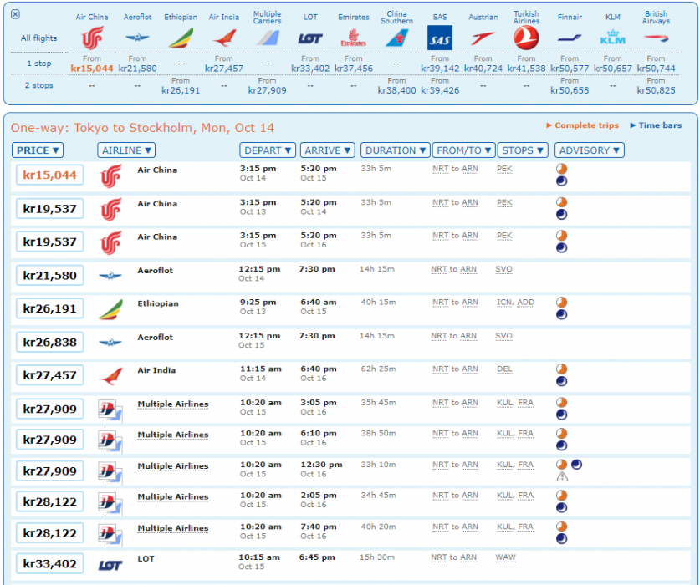Click blue moon advisory icon on kr15,044 flight
This screenshot has height=585, width=700.
(562, 181)
